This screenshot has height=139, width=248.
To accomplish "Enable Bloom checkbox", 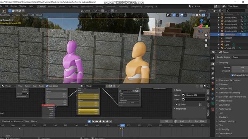I will [x=220, y=85].
